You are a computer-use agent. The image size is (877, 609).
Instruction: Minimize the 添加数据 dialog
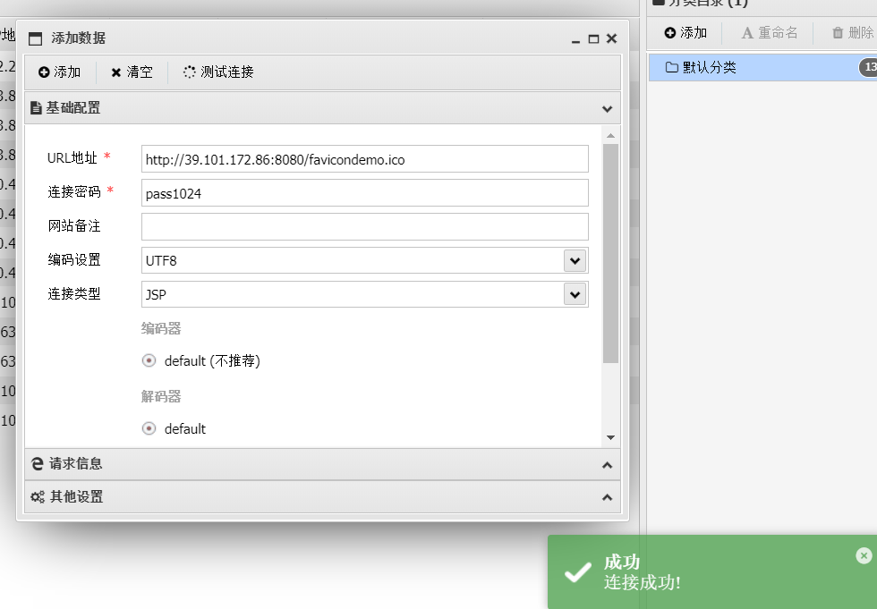click(x=575, y=39)
